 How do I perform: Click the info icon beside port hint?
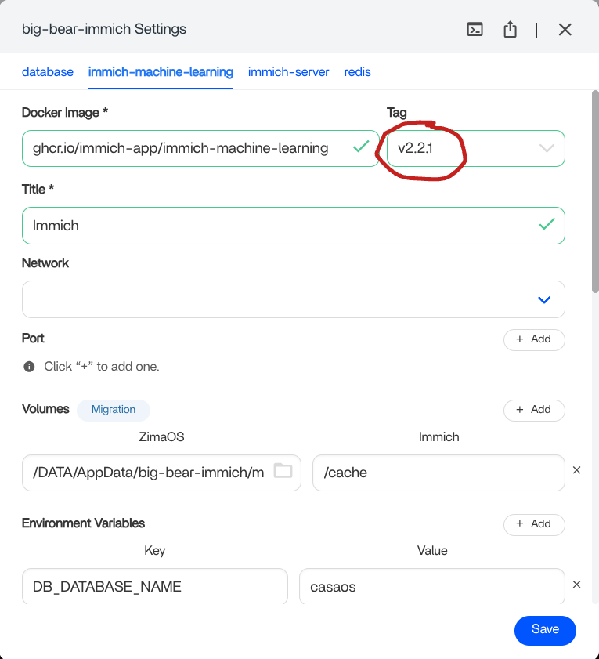click(x=29, y=367)
